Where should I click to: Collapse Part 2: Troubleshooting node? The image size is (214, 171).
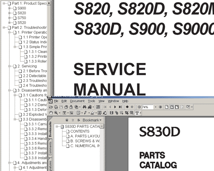4,27
